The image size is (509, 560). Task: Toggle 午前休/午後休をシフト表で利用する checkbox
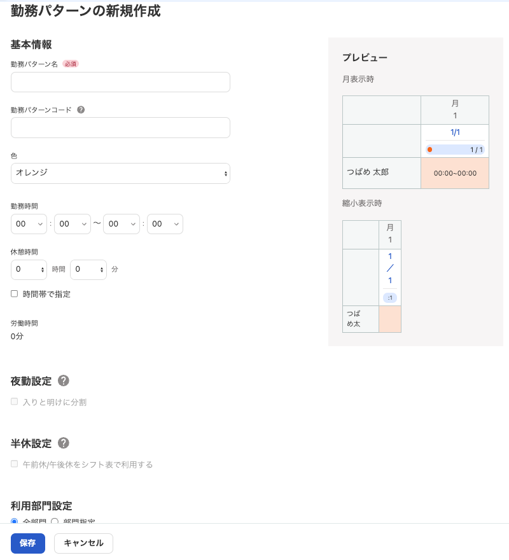tap(14, 463)
